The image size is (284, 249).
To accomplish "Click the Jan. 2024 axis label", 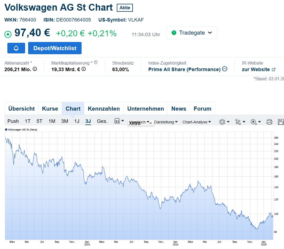I will pyautogui.click(x=175, y=243).
